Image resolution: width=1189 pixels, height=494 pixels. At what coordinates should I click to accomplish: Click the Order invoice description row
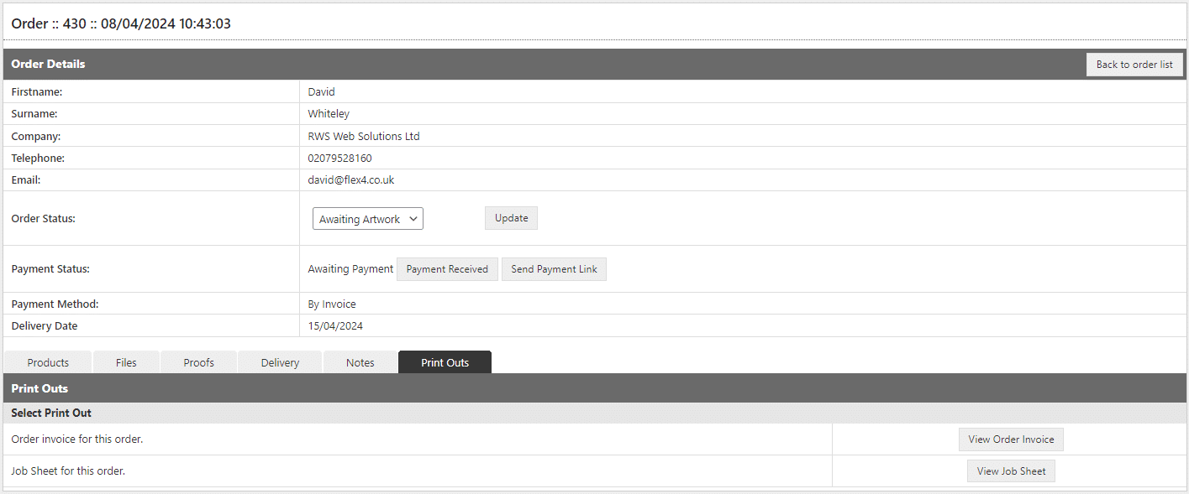(76, 439)
